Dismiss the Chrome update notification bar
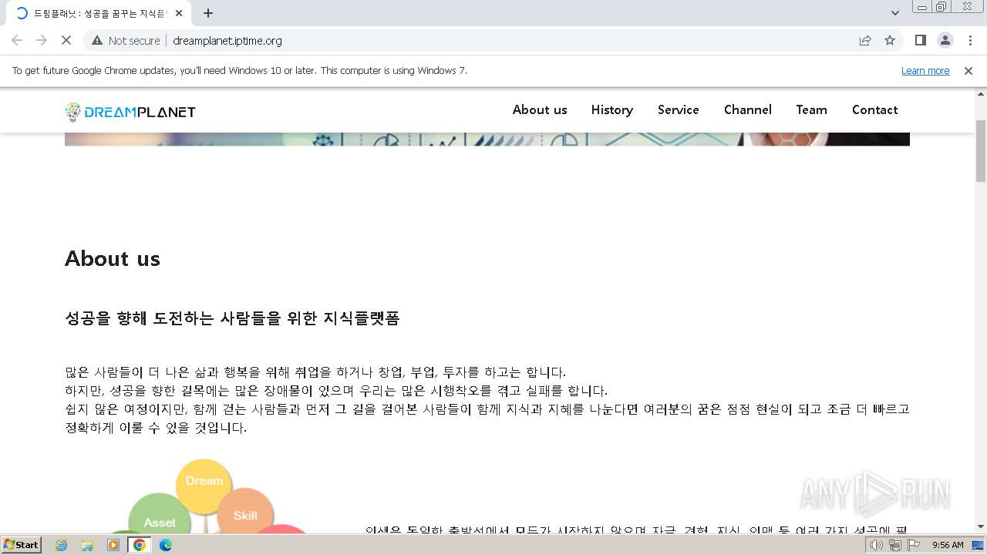The image size is (987, 555). [968, 70]
